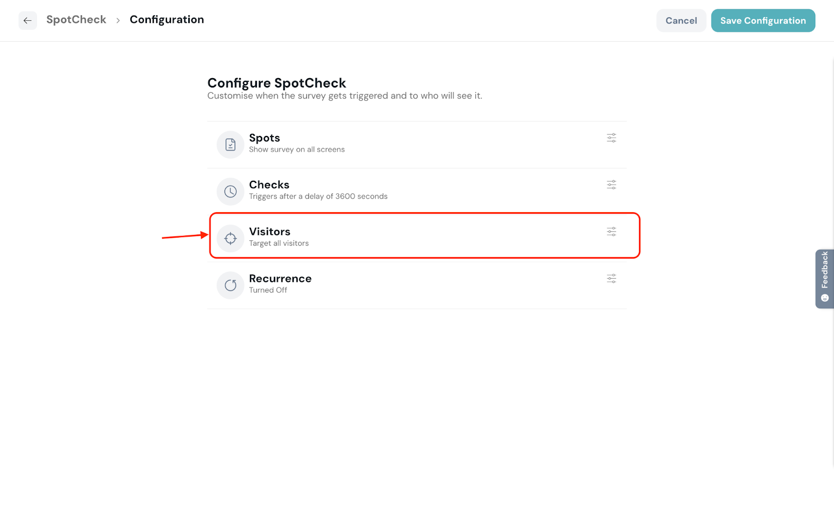
Task: Click the Visitors crosshair target icon
Action: 230,239
